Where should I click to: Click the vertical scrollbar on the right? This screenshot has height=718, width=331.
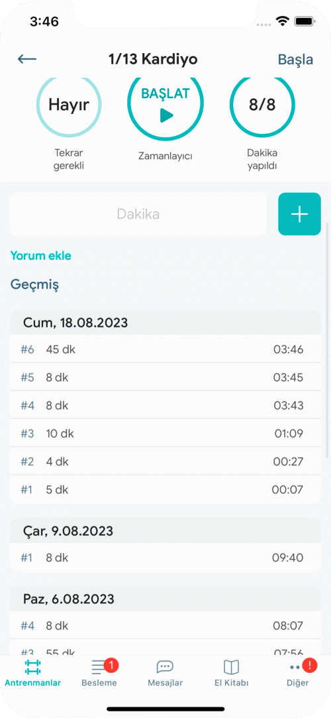pyautogui.click(x=327, y=339)
